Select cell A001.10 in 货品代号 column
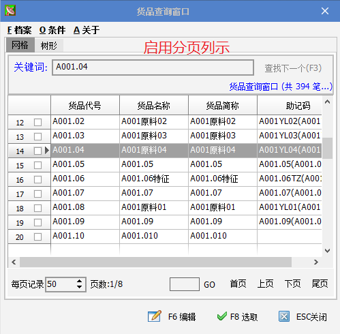 point(85,236)
